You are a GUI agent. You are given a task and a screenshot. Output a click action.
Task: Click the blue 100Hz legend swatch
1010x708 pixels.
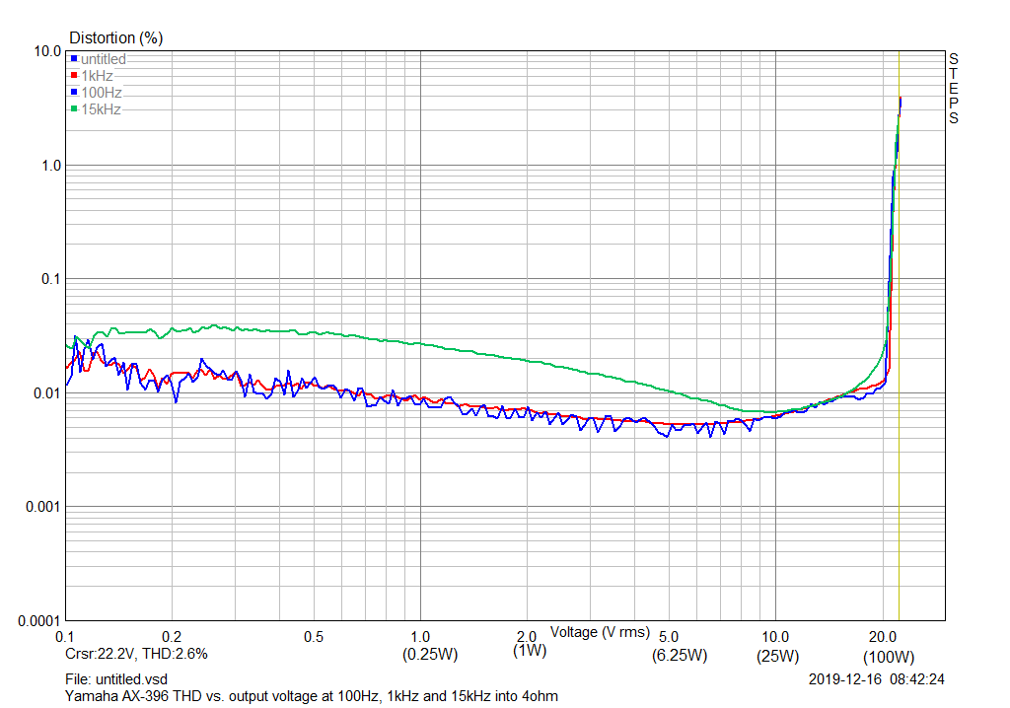tap(74, 92)
